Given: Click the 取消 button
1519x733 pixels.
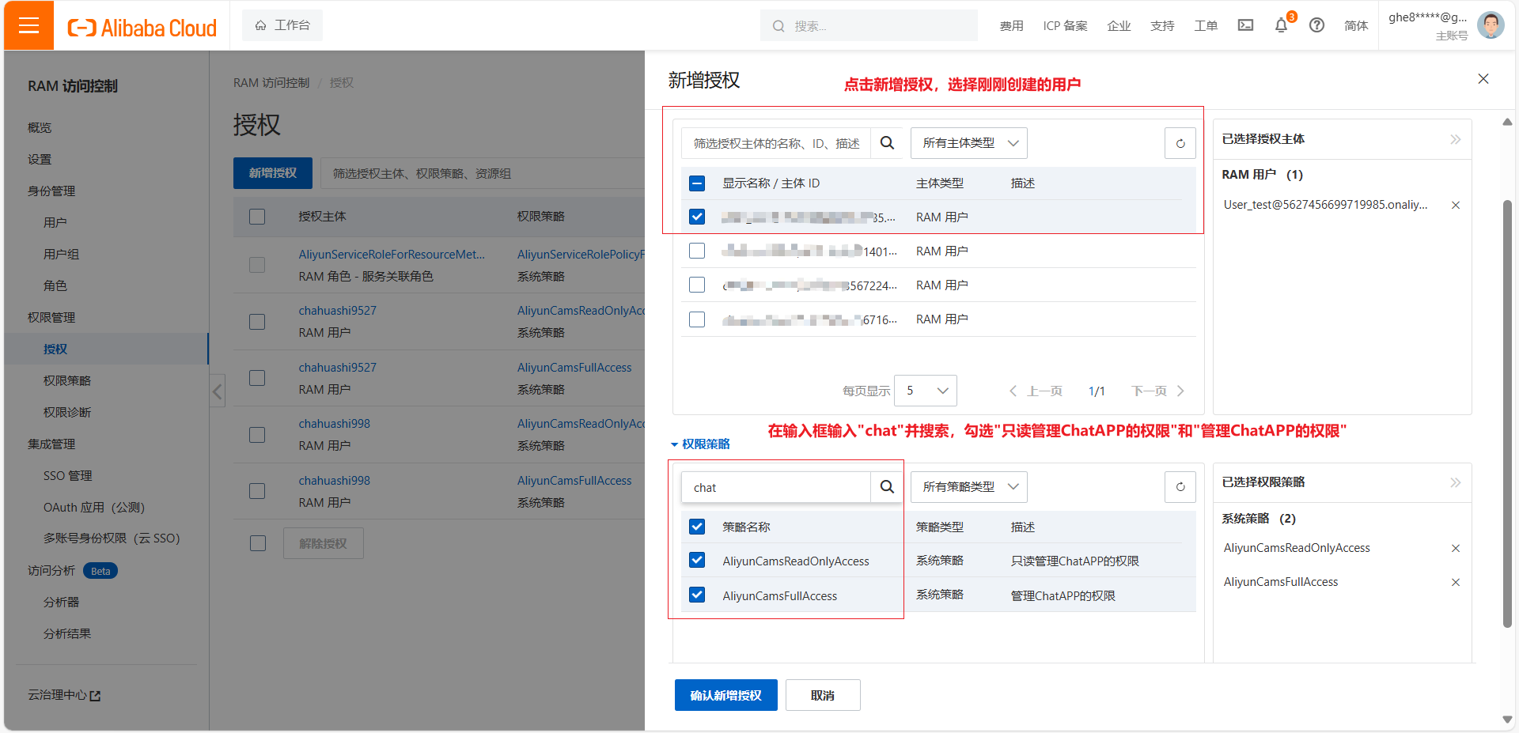Looking at the screenshot, I should (x=822, y=695).
